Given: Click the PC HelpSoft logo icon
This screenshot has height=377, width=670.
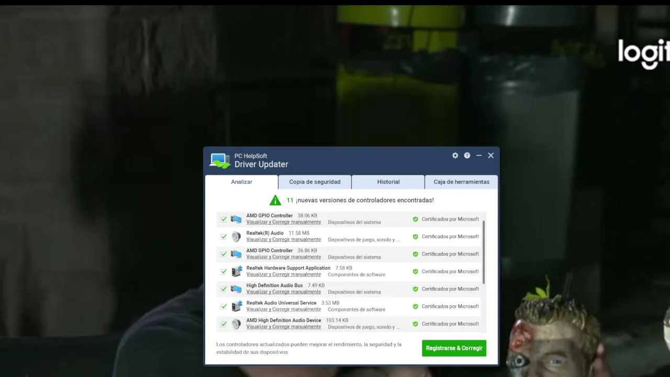Looking at the screenshot, I should click(x=220, y=160).
